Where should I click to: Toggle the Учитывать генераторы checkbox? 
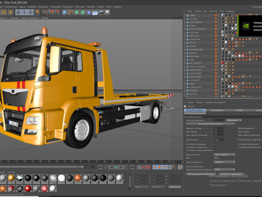[x=215, y=147]
